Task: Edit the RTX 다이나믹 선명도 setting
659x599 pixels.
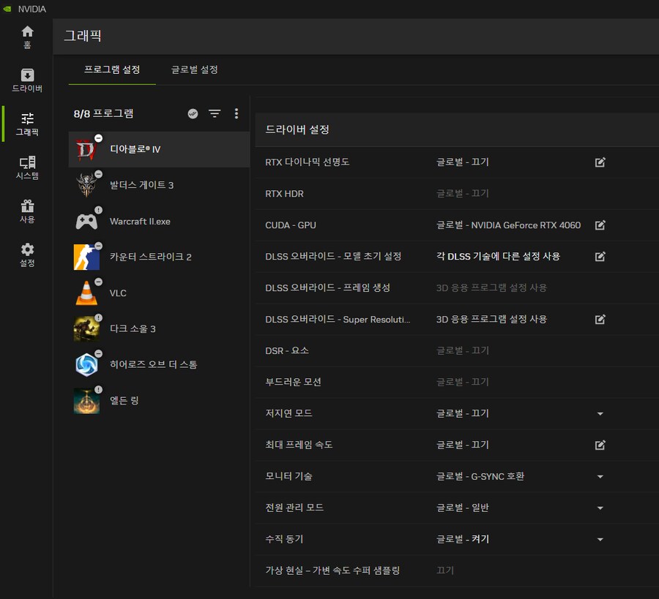Action: [x=600, y=162]
